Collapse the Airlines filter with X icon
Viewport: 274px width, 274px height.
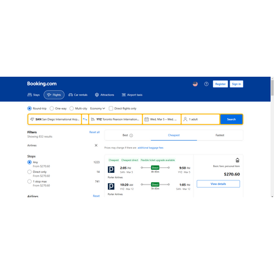[x=96, y=146]
